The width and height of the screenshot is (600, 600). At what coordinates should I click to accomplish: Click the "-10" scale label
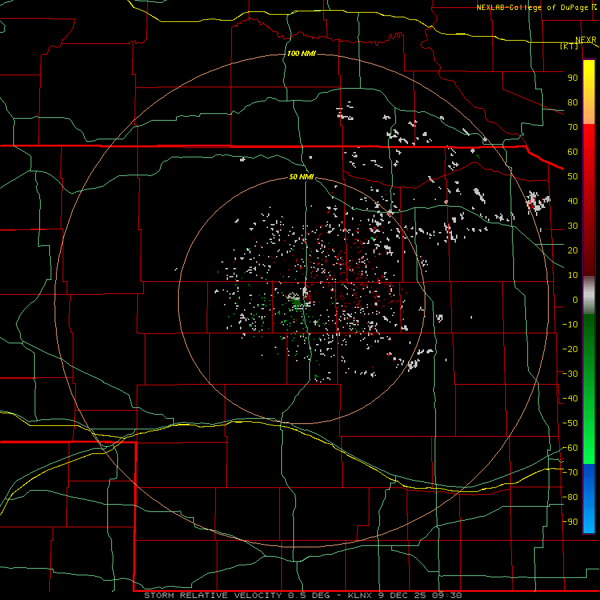(570, 324)
